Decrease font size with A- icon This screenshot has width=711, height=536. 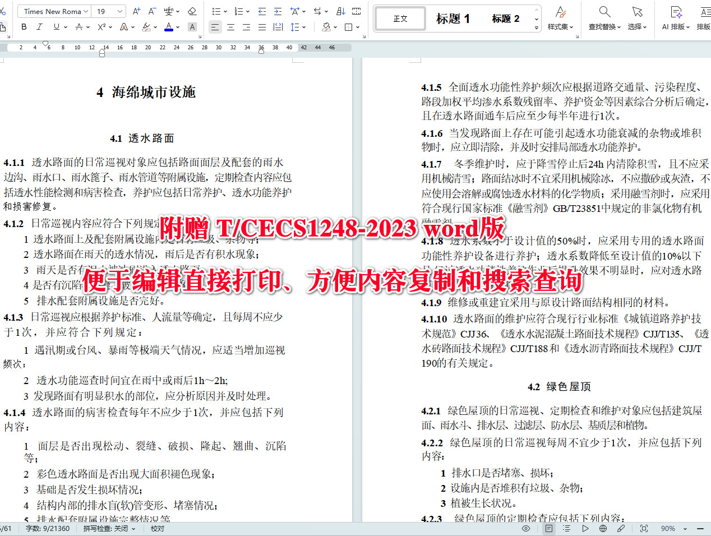click(152, 11)
